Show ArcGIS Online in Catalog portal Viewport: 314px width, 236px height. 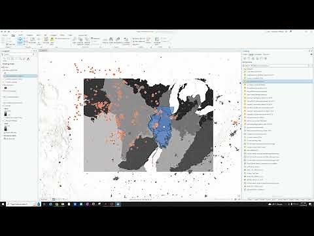pyautogui.click(x=262, y=58)
